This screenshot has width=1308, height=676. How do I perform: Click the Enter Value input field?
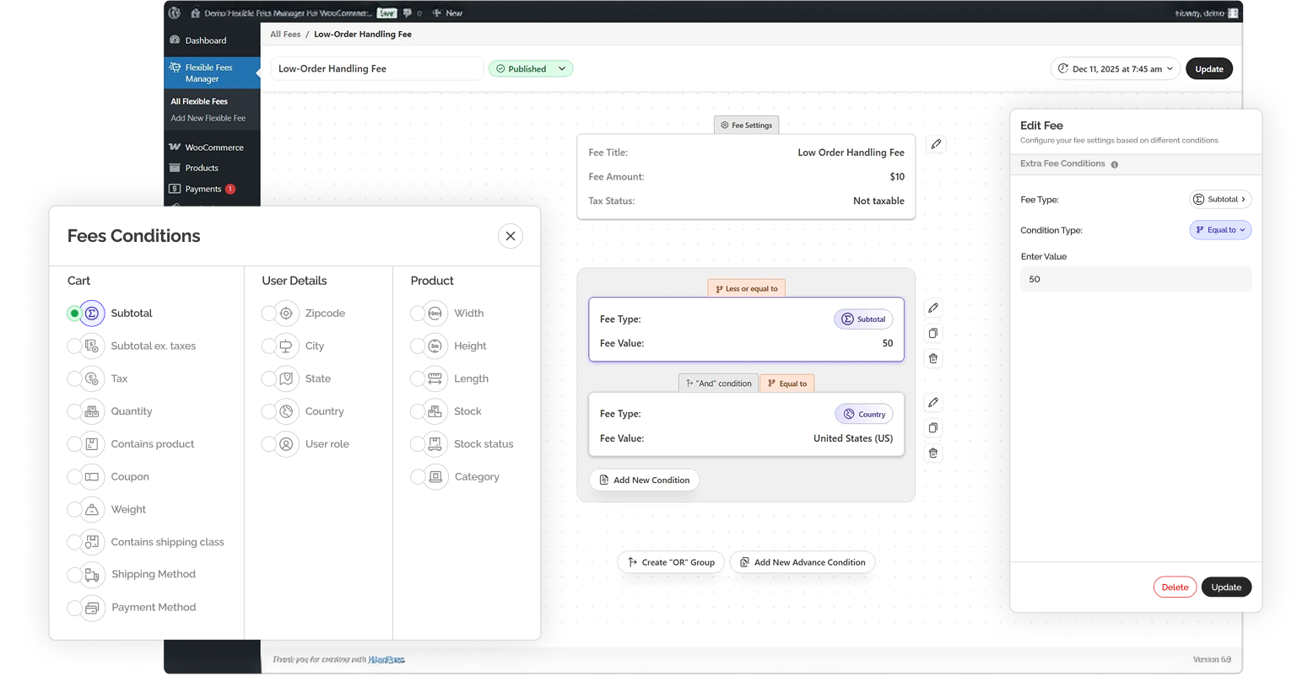coord(1135,279)
